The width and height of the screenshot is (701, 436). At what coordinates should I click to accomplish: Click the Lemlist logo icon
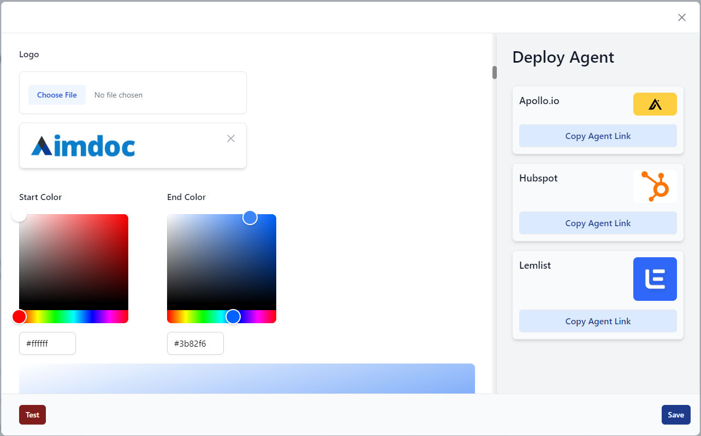coord(655,278)
